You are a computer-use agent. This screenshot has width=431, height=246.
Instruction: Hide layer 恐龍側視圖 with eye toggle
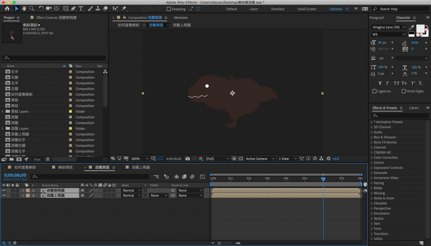click(4, 190)
